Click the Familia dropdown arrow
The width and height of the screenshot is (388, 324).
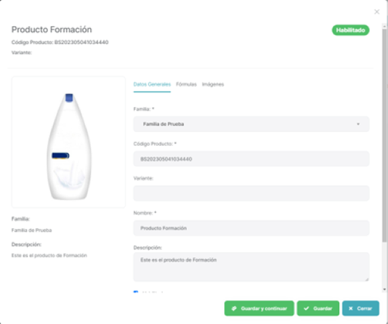(358, 124)
